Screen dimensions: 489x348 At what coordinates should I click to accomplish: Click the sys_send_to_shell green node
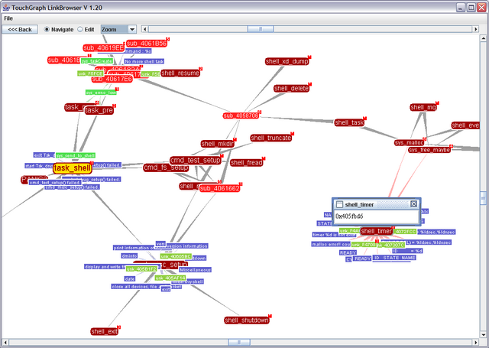click(76, 155)
